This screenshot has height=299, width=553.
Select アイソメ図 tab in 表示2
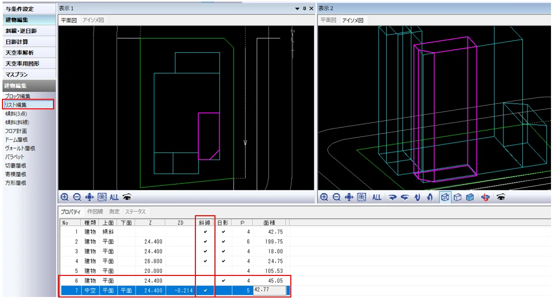click(353, 21)
